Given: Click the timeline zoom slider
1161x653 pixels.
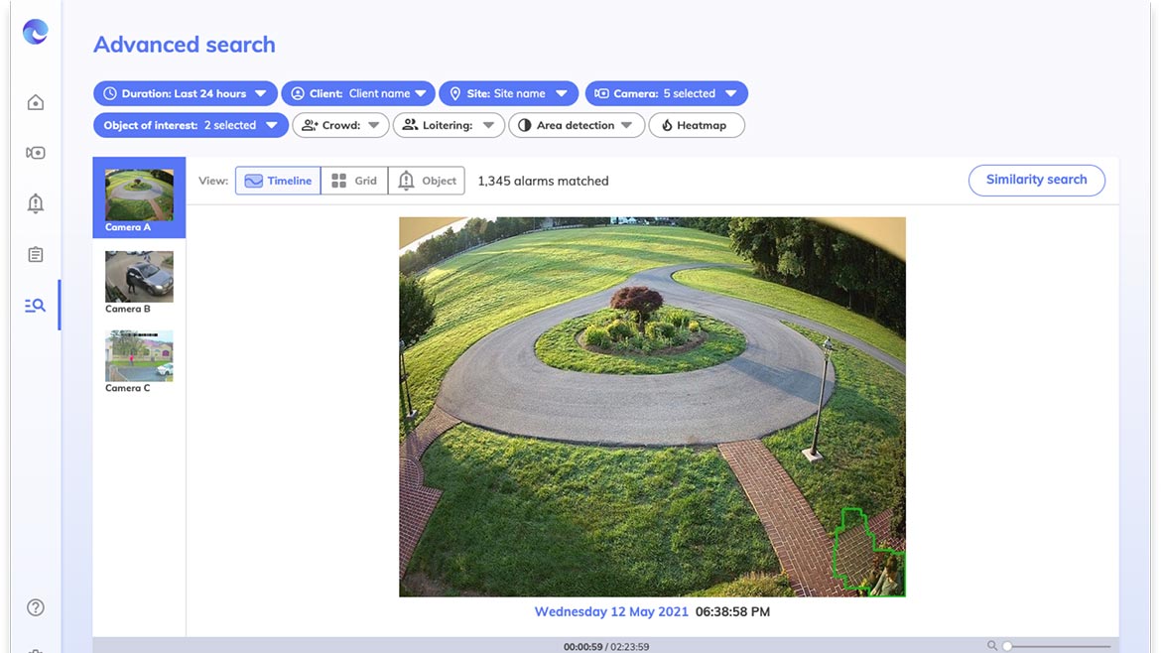Looking at the screenshot, I should tap(1057, 646).
